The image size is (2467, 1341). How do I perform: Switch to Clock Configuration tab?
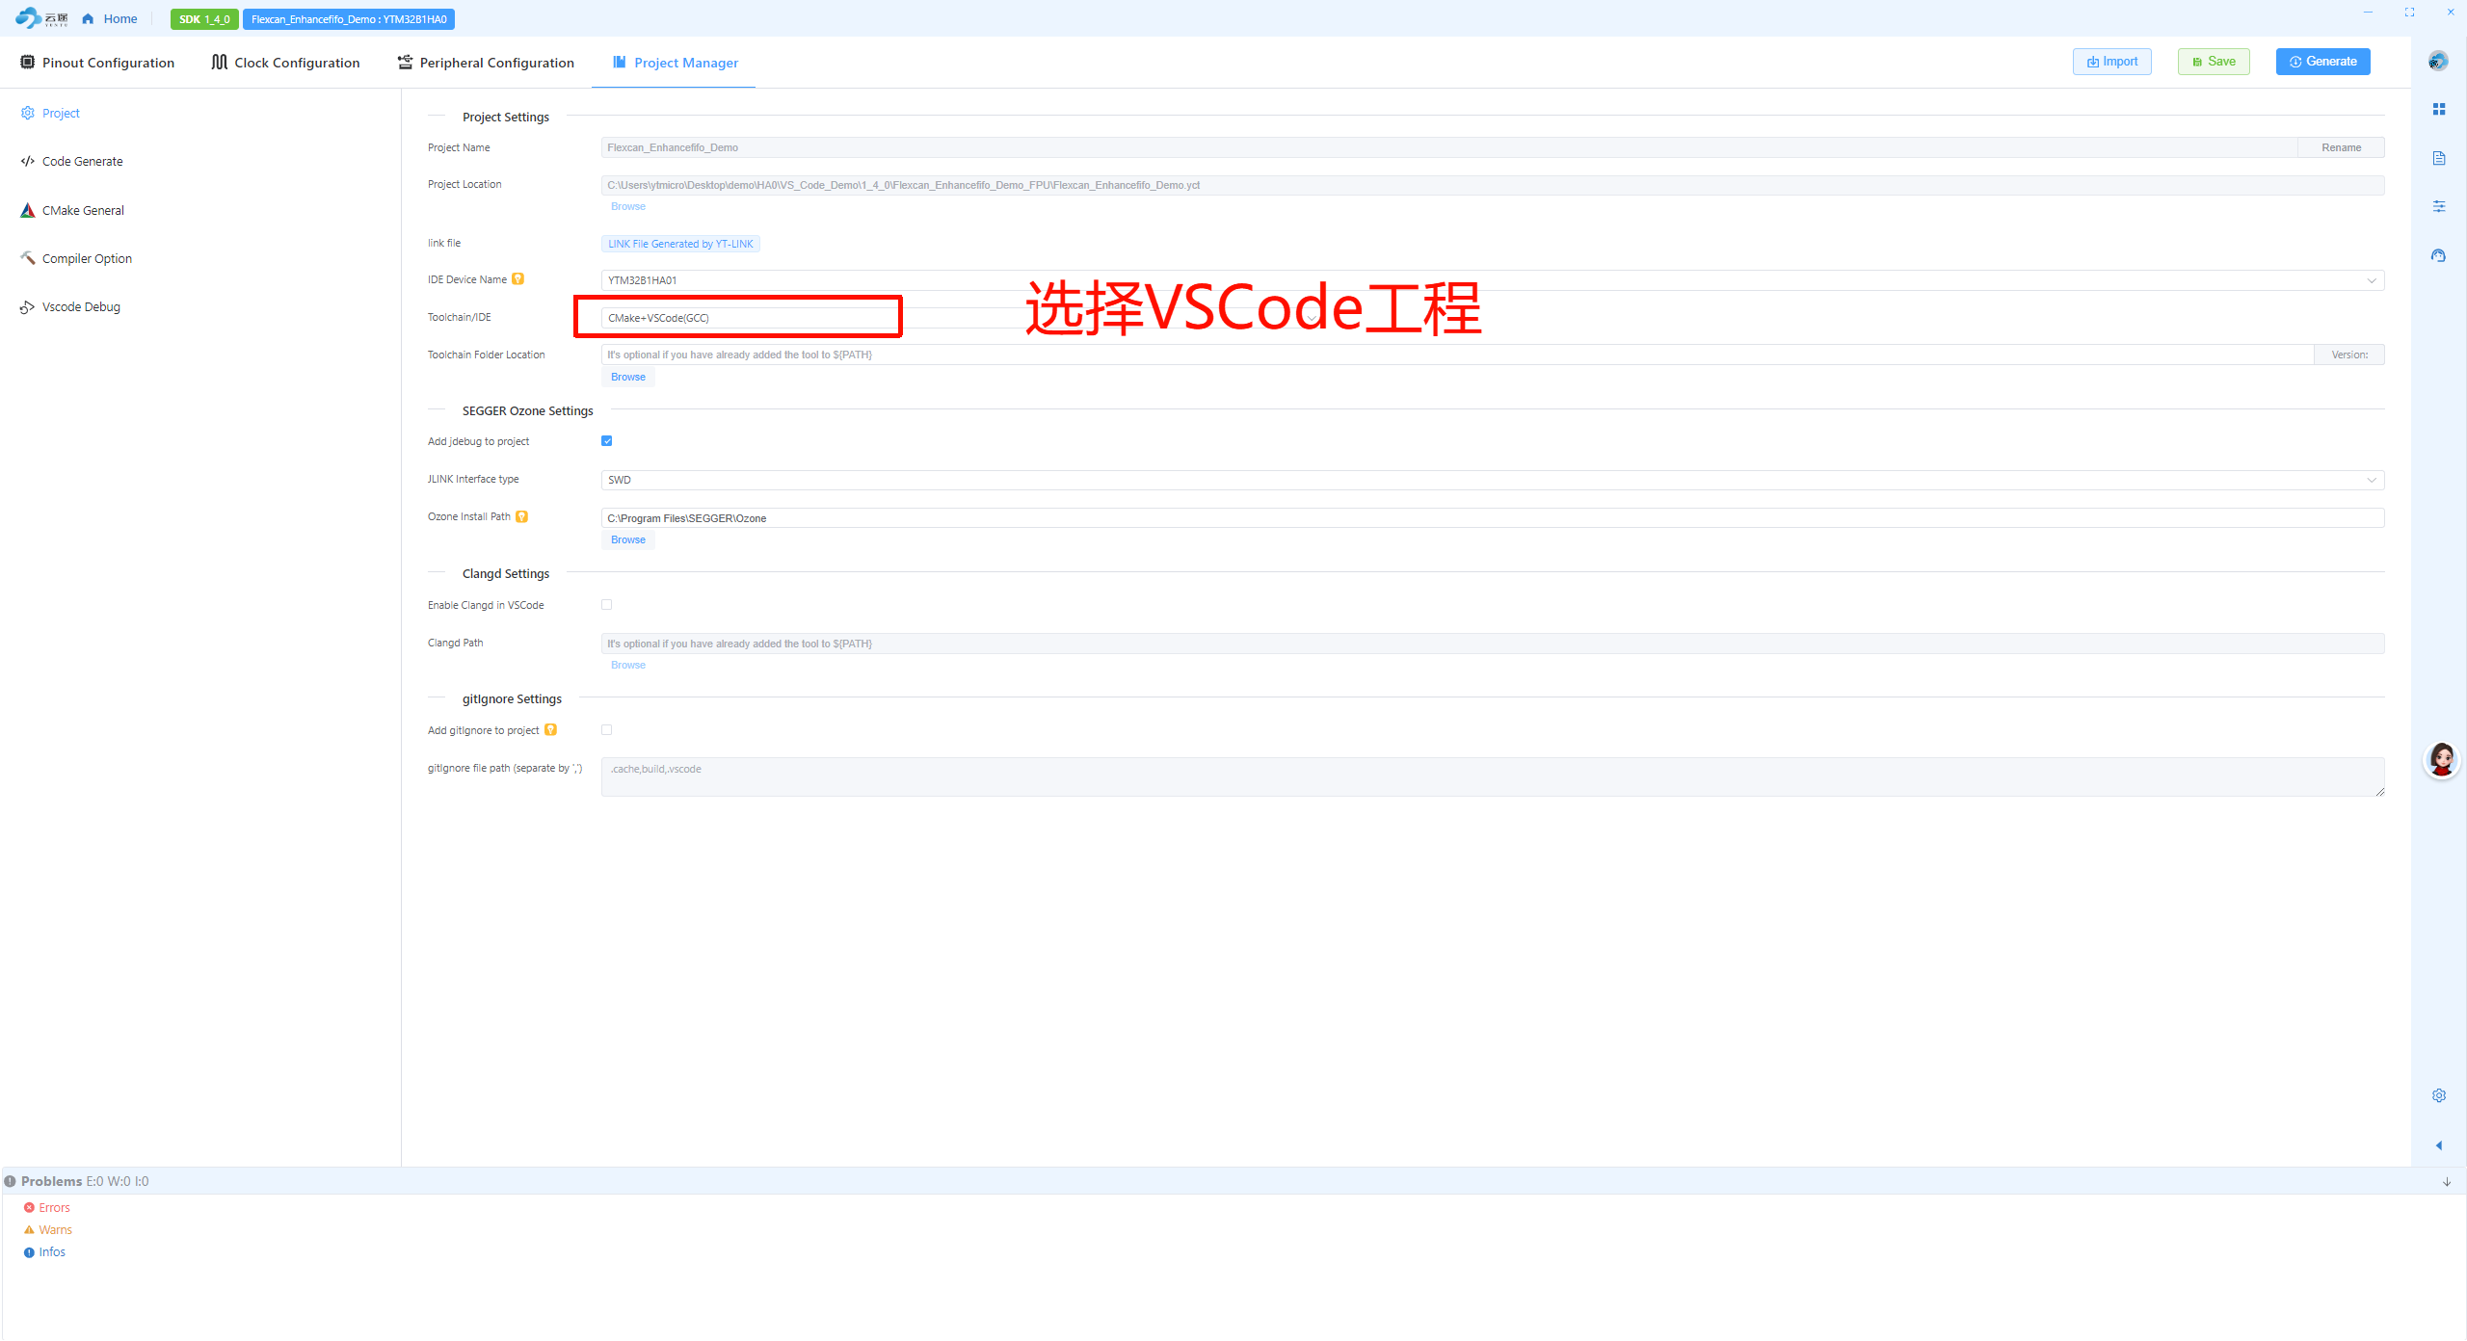point(285,62)
